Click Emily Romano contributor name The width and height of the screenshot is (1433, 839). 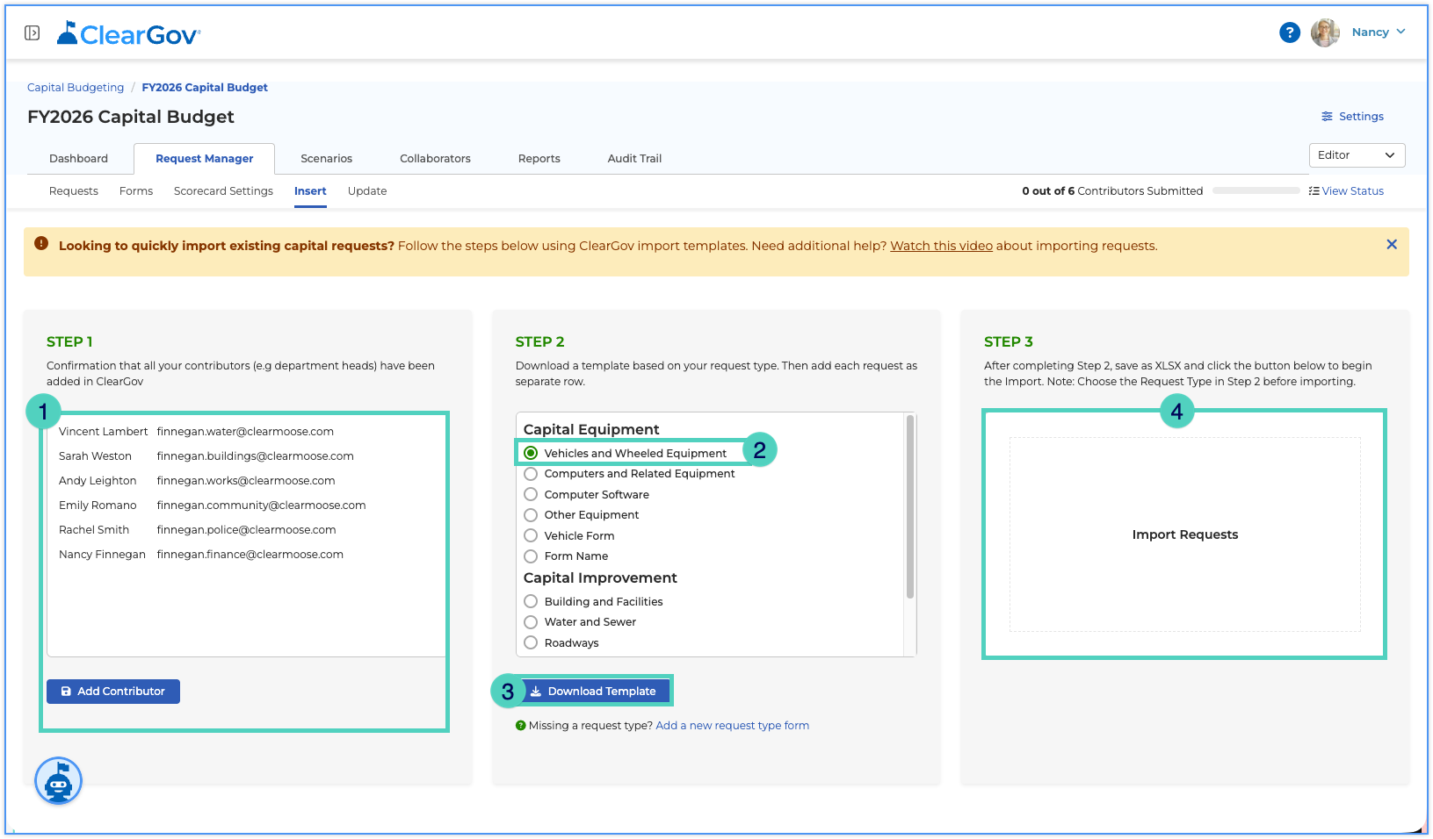pos(98,506)
